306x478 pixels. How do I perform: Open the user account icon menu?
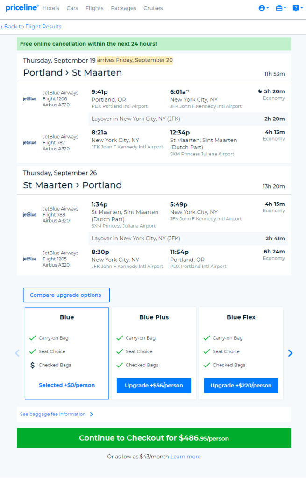coord(263,8)
